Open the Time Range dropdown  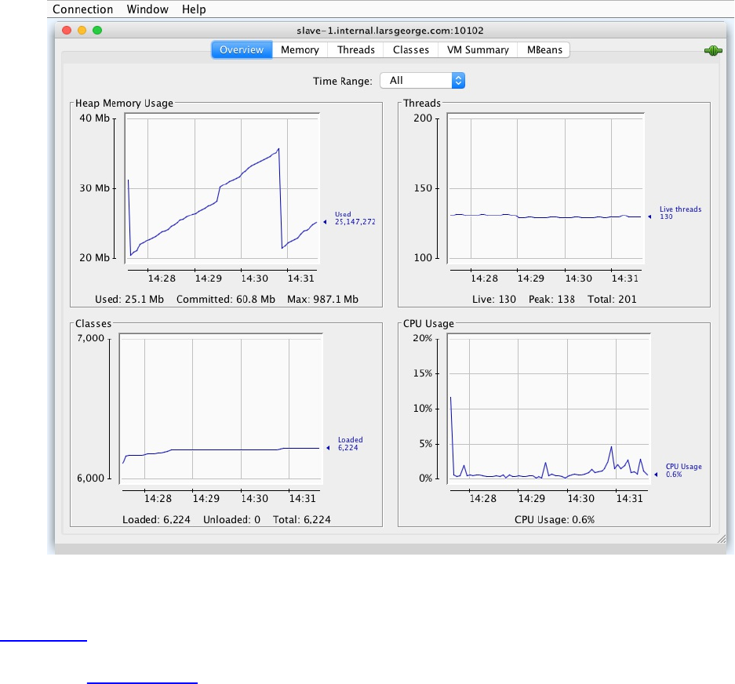[422, 81]
